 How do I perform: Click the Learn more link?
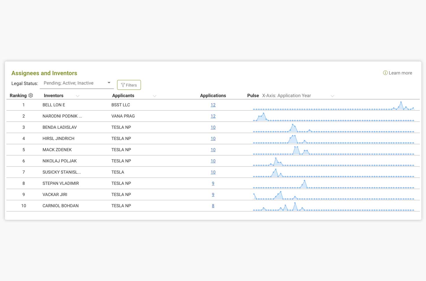tap(400, 73)
